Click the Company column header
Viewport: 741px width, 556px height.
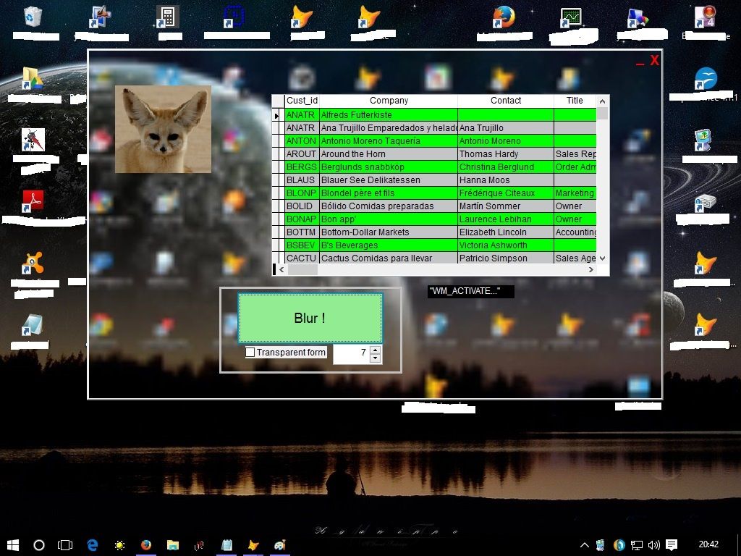389,100
